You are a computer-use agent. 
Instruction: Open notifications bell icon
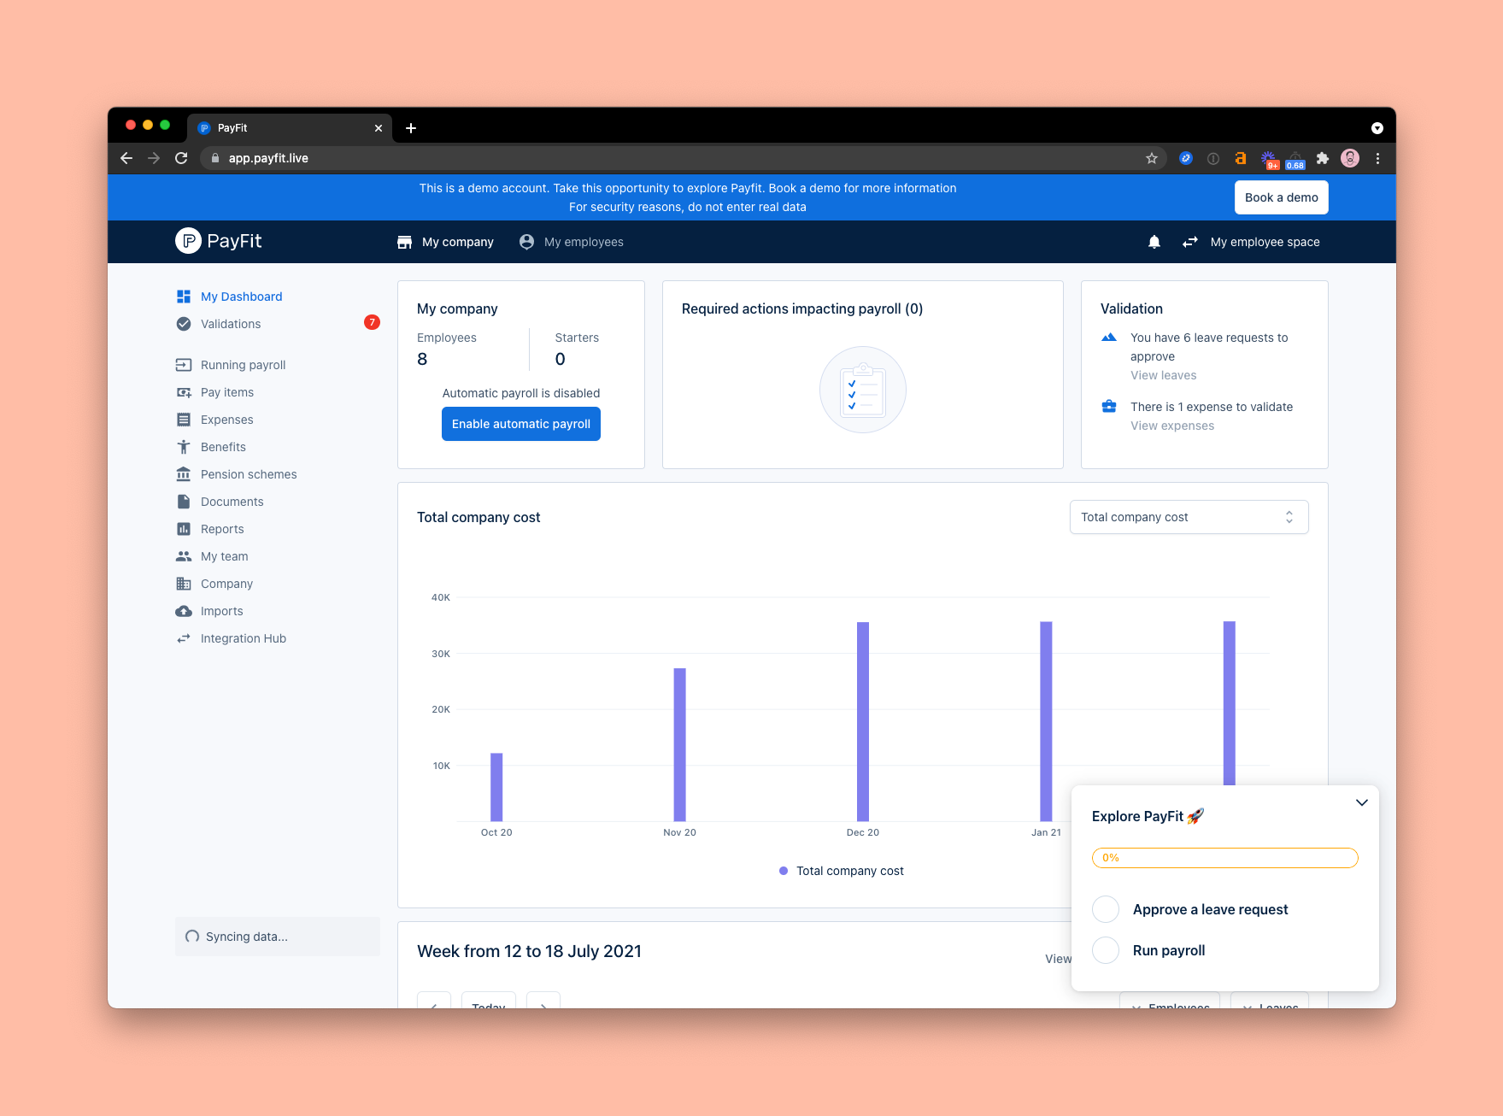click(x=1154, y=242)
